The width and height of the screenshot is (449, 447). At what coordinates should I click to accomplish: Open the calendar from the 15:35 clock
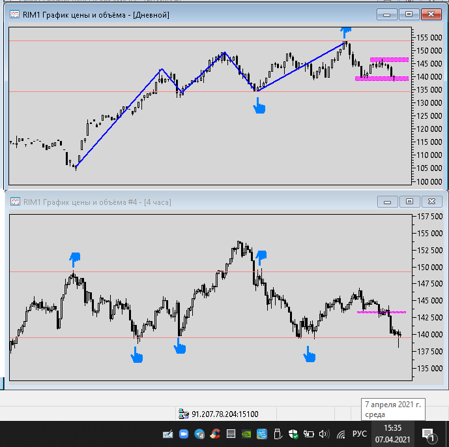pyautogui.click(x=392, y=434)
